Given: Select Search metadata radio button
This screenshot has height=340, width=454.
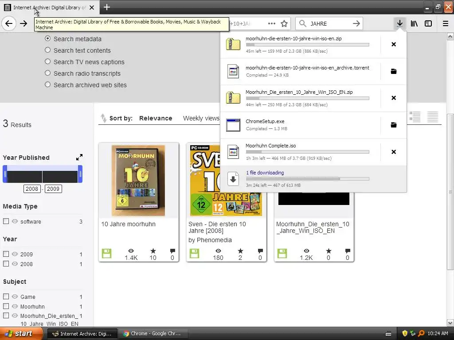Looking at the screenshot, I should coord(48,39).
